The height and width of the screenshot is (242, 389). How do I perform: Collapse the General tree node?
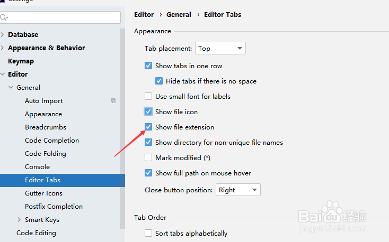click(11, 88)
